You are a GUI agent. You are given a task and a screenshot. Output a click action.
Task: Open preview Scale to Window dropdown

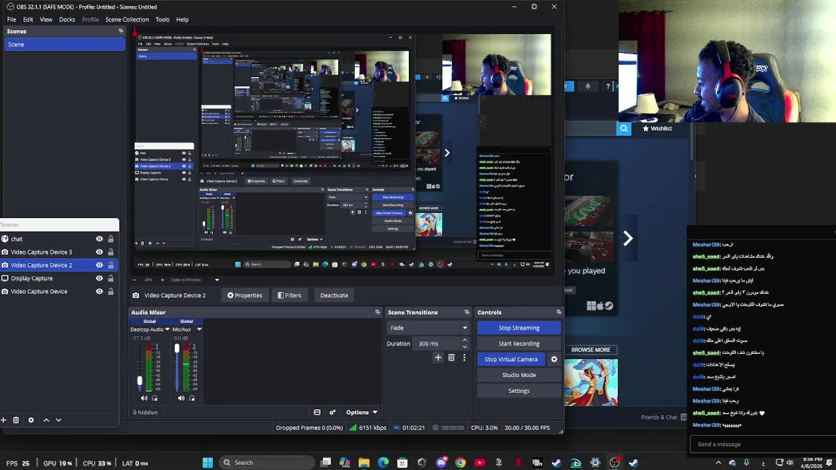pos(217,280)
